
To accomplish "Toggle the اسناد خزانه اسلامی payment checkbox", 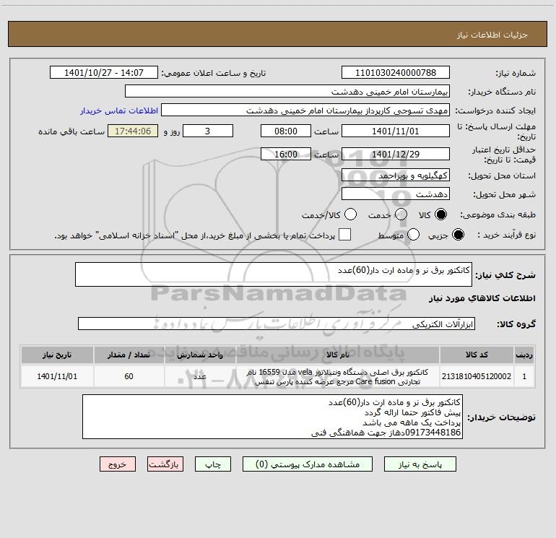I will click(x=344, y=235).
